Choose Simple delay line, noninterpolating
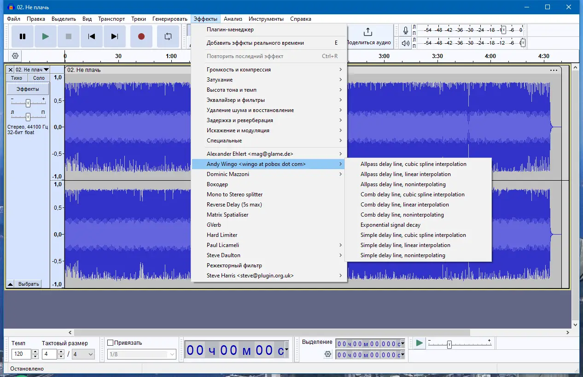Viewport: 583px width, 377px height. (x=418, y=255)
